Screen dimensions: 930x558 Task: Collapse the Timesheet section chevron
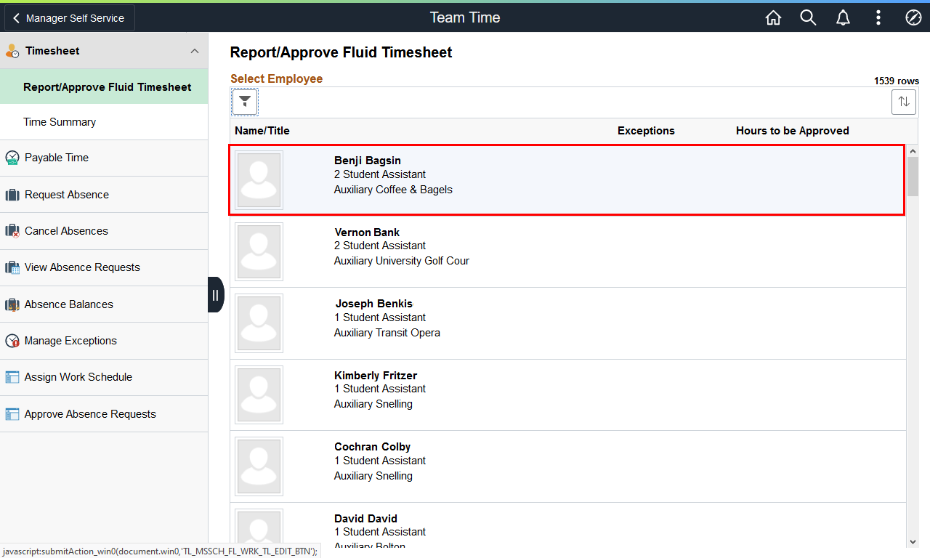click(x=194, y=52)
